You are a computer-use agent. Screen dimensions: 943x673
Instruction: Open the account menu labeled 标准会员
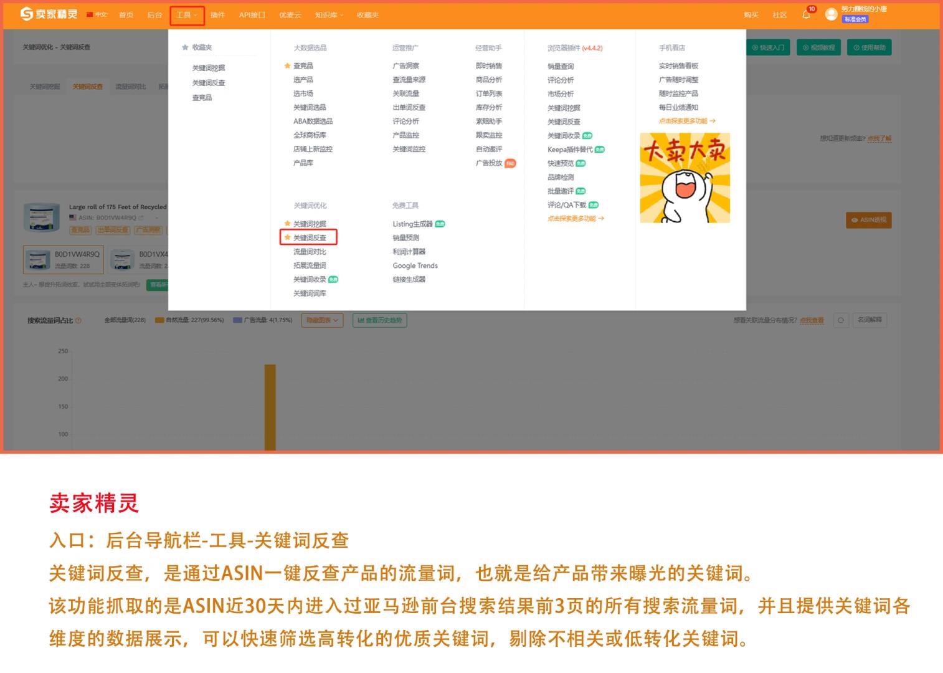click(x=855, y=19)
